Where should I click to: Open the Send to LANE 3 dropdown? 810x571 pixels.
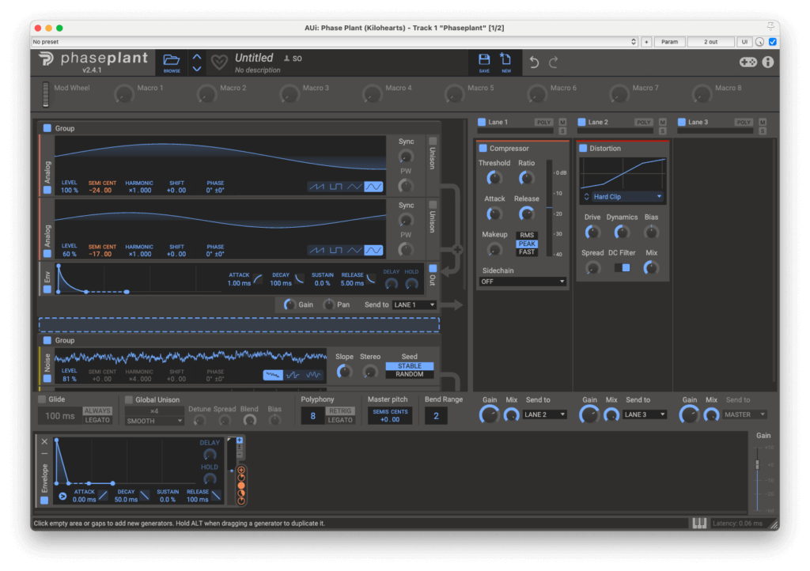pos(645,414)
